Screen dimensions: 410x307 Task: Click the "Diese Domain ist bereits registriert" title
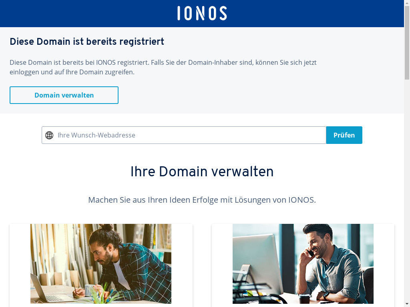click(x=87, y=42)
